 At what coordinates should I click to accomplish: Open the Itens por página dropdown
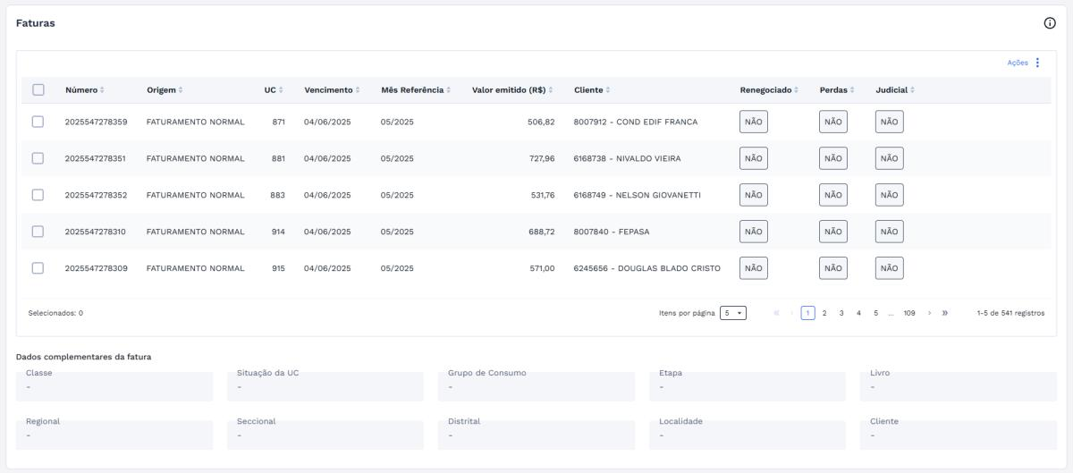[733, 313]
